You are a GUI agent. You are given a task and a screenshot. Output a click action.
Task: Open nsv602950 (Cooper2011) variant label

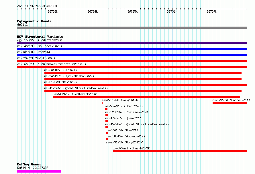click(x=231, y=100)
